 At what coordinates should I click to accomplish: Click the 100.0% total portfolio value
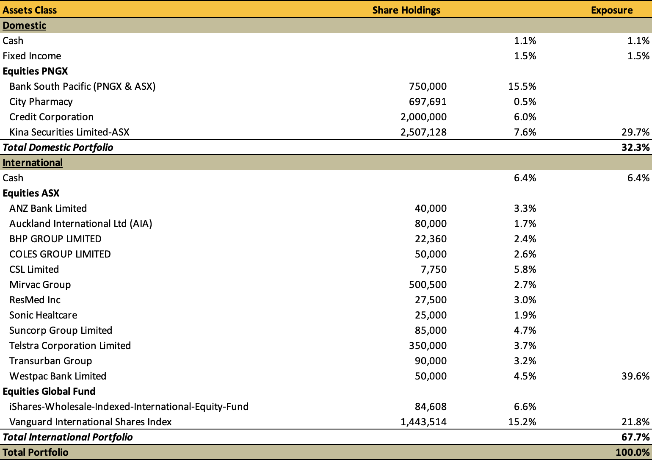[633, 452]
